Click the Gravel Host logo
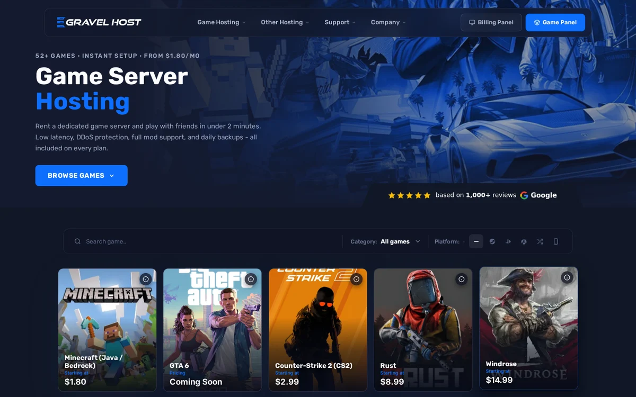This screenshot has width=636, height=397. (99, 22)
